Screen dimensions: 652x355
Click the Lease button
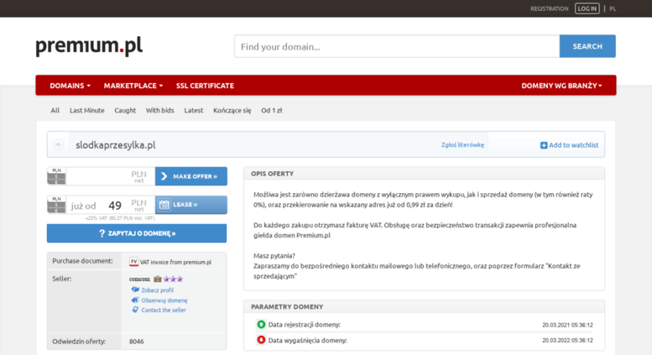[191, 205]
